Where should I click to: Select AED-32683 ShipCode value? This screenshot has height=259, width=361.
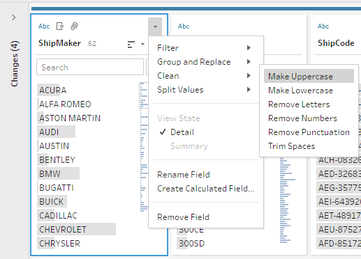pyautogui.click(x=339, y=173)
